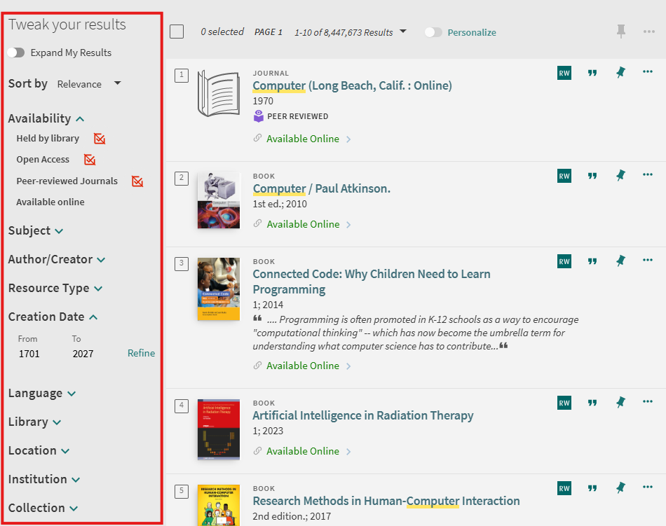Screen dimensions: 666x526
Task: Pin the Connected Code book result
Action: pos(620,261)
